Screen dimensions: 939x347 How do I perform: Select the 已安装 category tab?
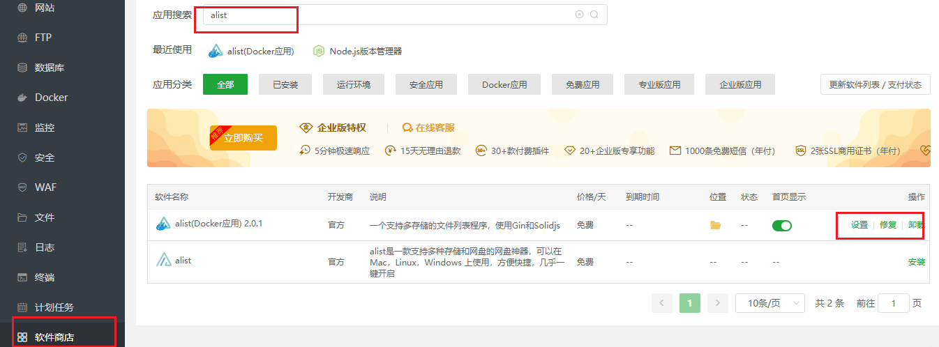tap(285, 85)
